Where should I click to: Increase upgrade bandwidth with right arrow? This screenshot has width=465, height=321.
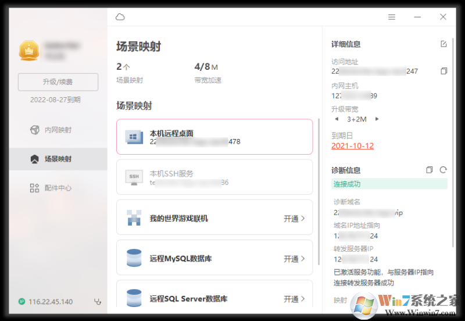tap(377, 119)
